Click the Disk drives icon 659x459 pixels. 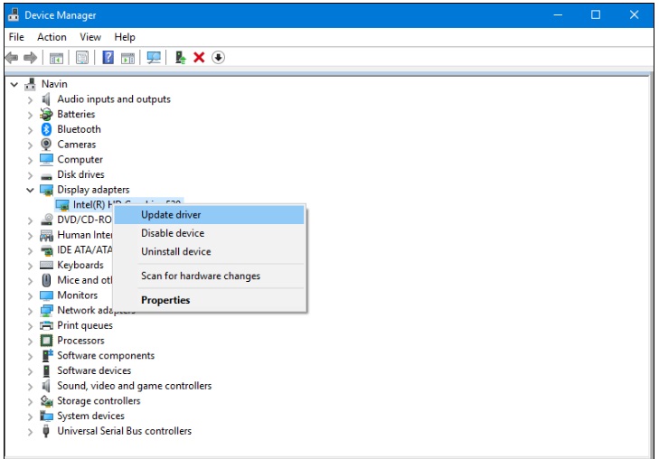[46, 176]
